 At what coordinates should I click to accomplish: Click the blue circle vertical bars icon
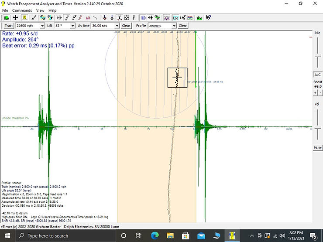pos(143,18)
